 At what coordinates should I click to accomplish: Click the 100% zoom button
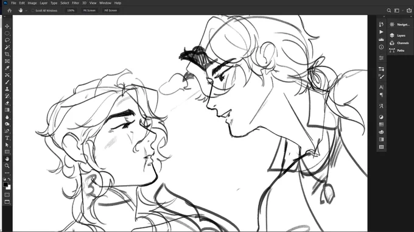[x=71, y=10]
